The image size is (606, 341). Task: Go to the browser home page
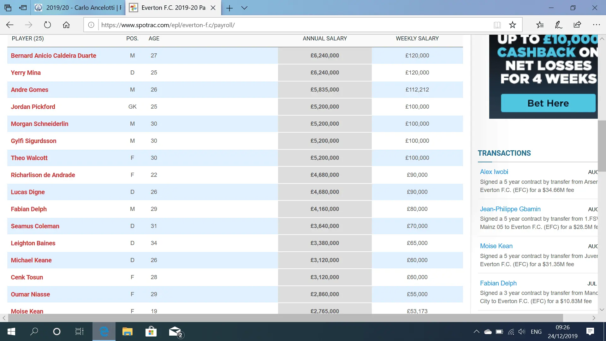(66, 25)
